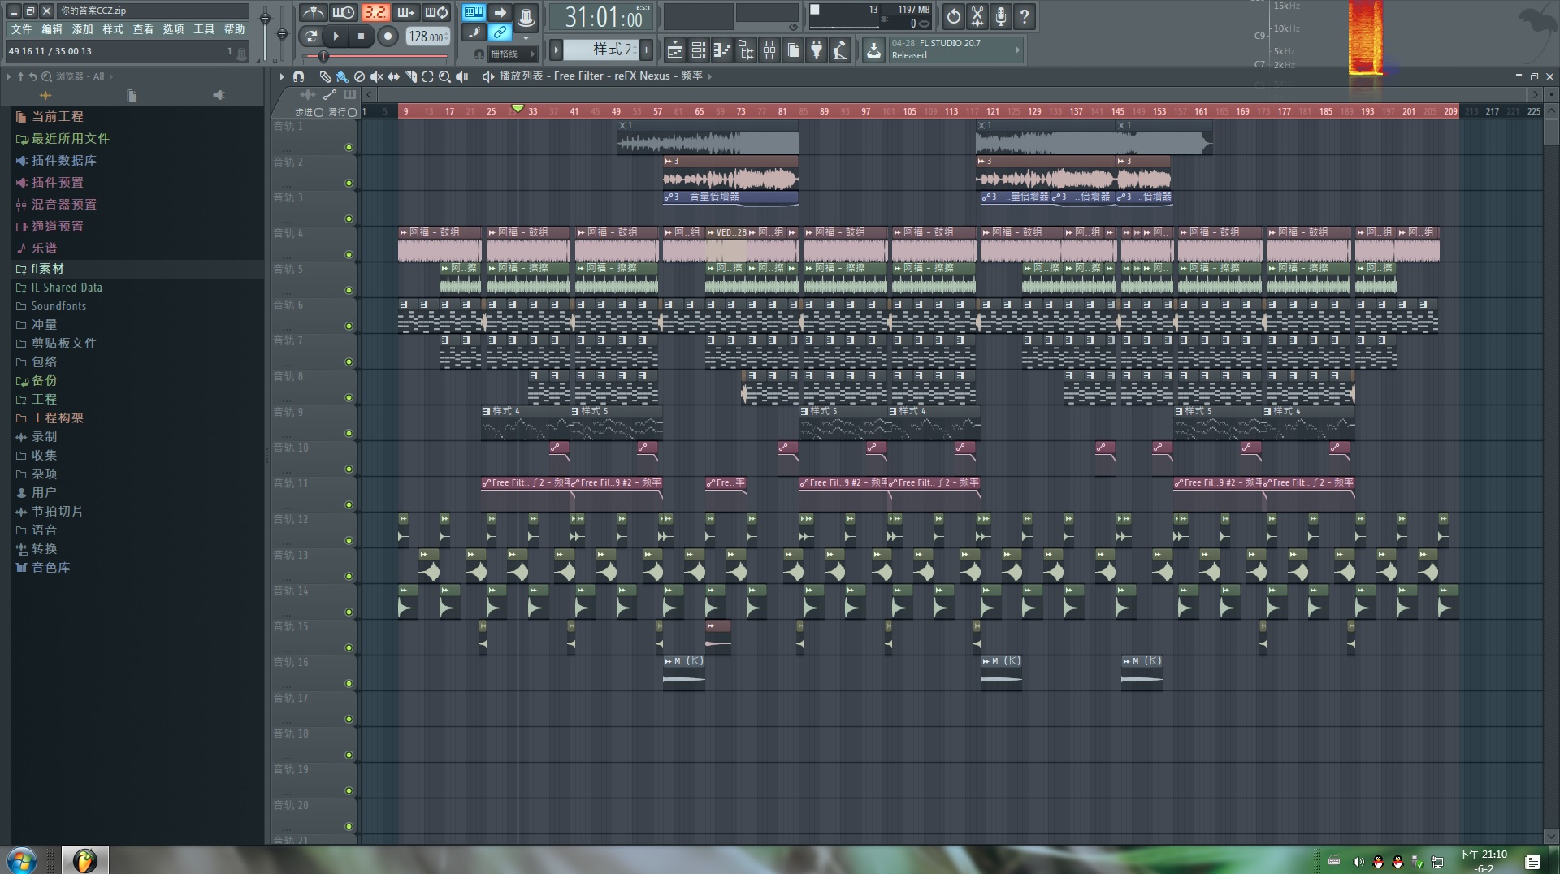Select the paint brush tool in playlist
The height and width of the screenshot is (874, 1560).
click(x=342, y=76)
